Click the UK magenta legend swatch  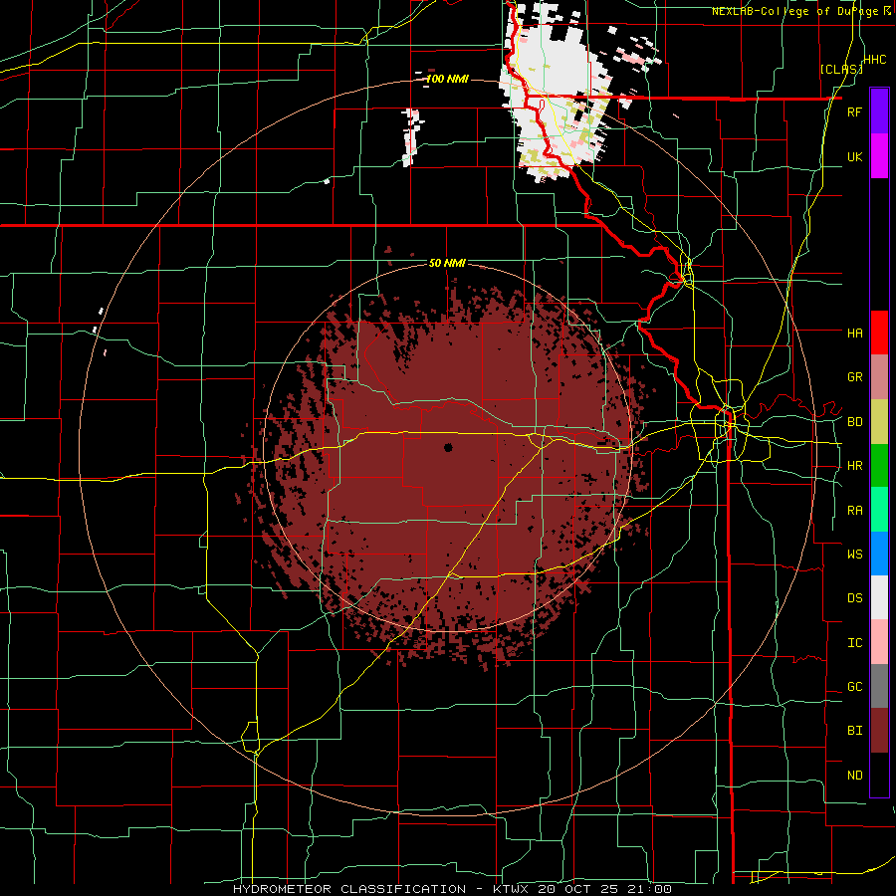[879, 156]
